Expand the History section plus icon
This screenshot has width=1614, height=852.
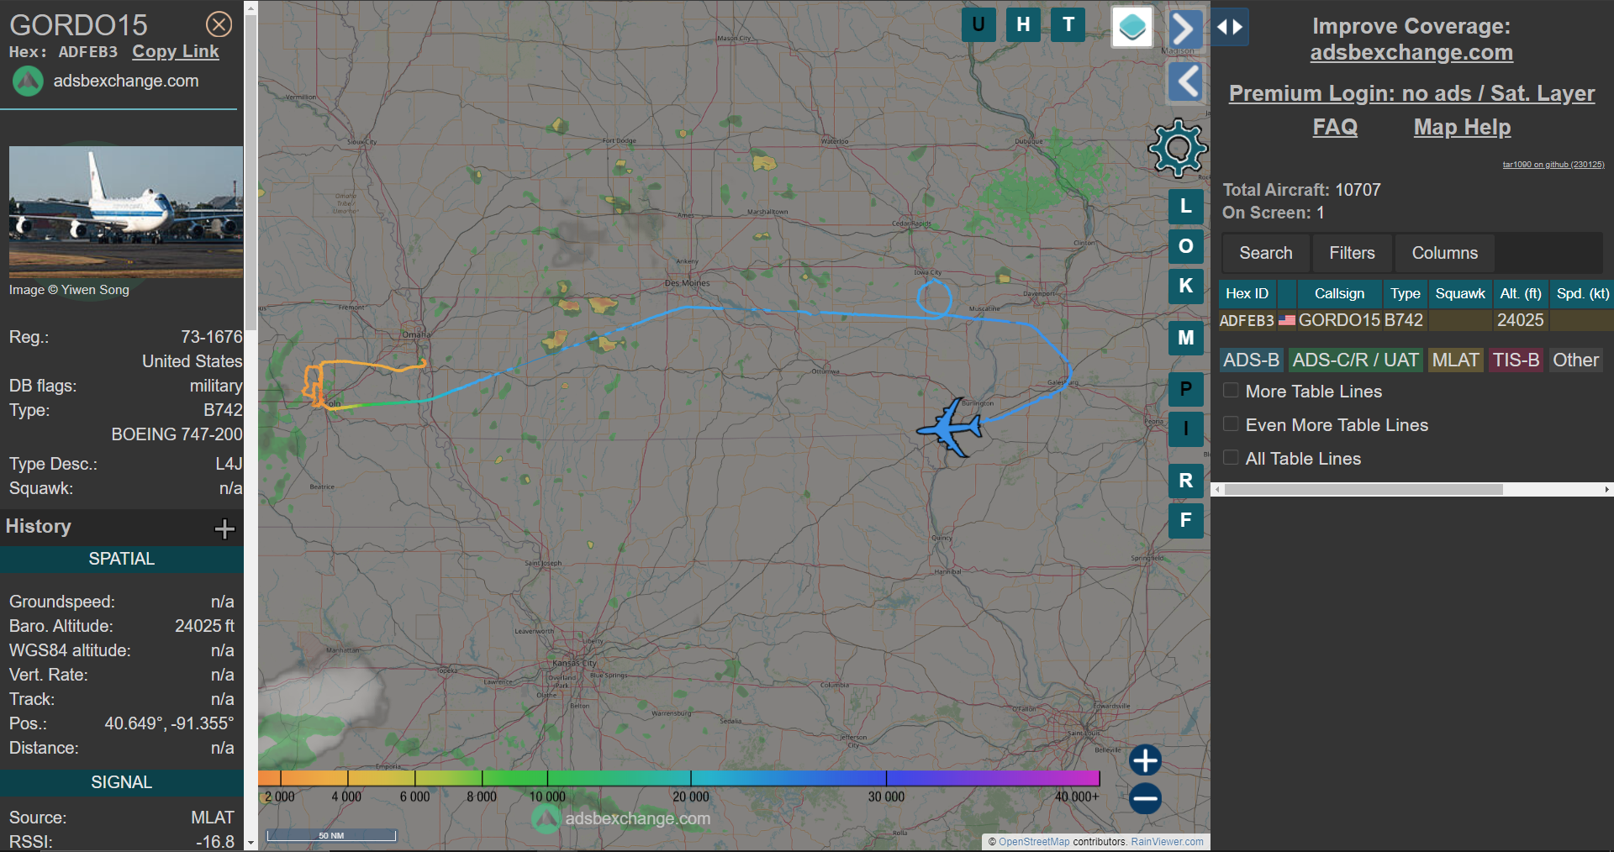pos(224,529)
